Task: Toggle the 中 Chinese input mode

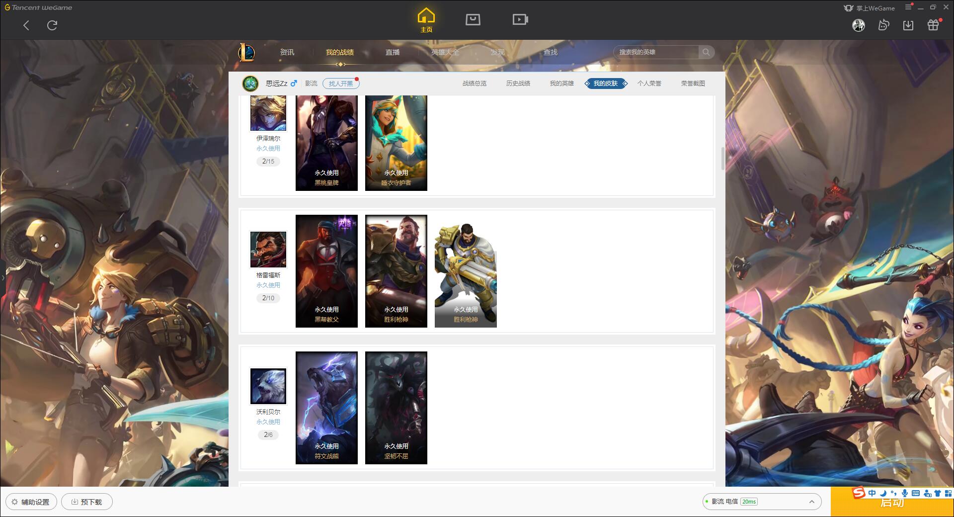Action: tap(872, 493)
